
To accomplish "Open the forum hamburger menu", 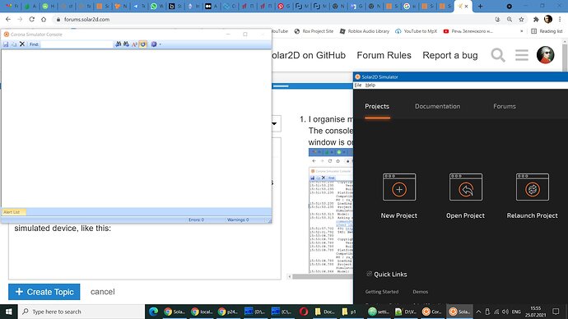I will 522,55.
